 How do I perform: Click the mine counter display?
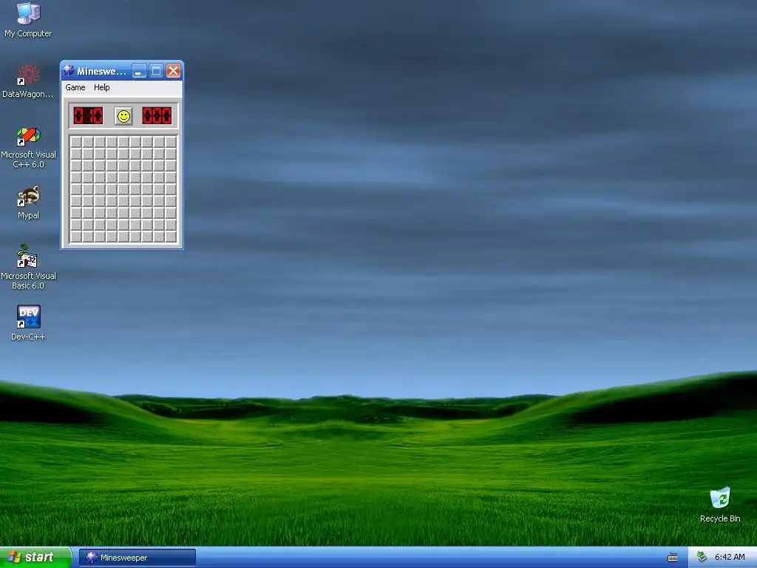tap(89, 116)
